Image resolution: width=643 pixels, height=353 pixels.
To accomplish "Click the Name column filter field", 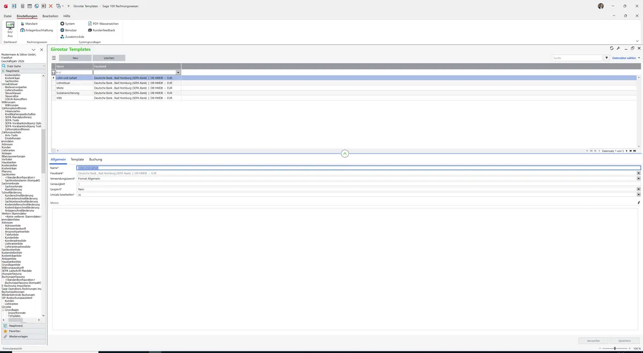I will 74,72.
